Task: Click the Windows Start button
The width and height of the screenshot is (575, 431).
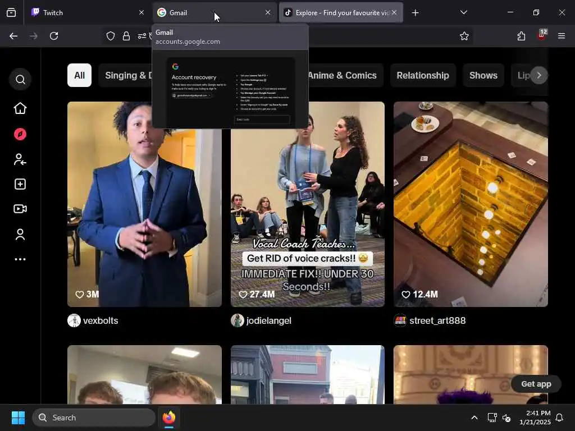Action: 18,418
